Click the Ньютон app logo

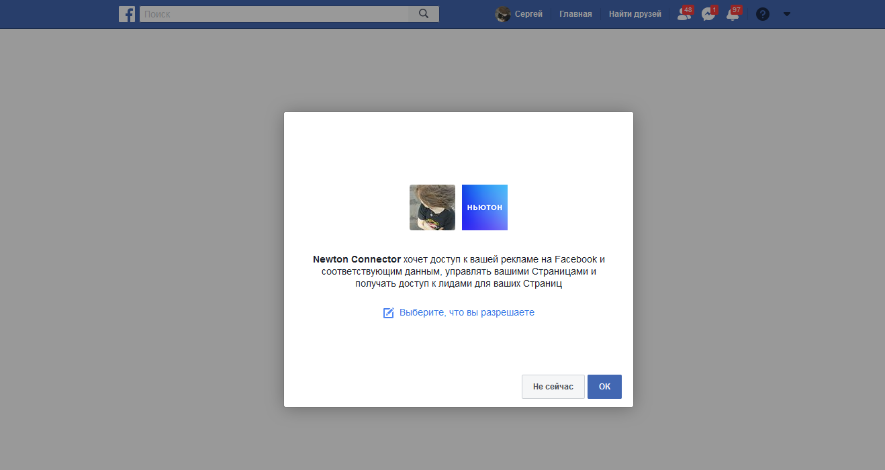485,207
